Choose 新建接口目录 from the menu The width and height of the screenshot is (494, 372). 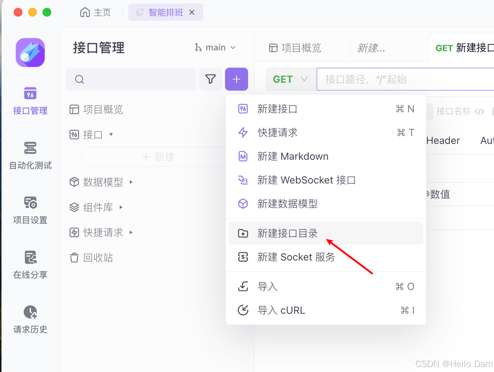[326, 233]
